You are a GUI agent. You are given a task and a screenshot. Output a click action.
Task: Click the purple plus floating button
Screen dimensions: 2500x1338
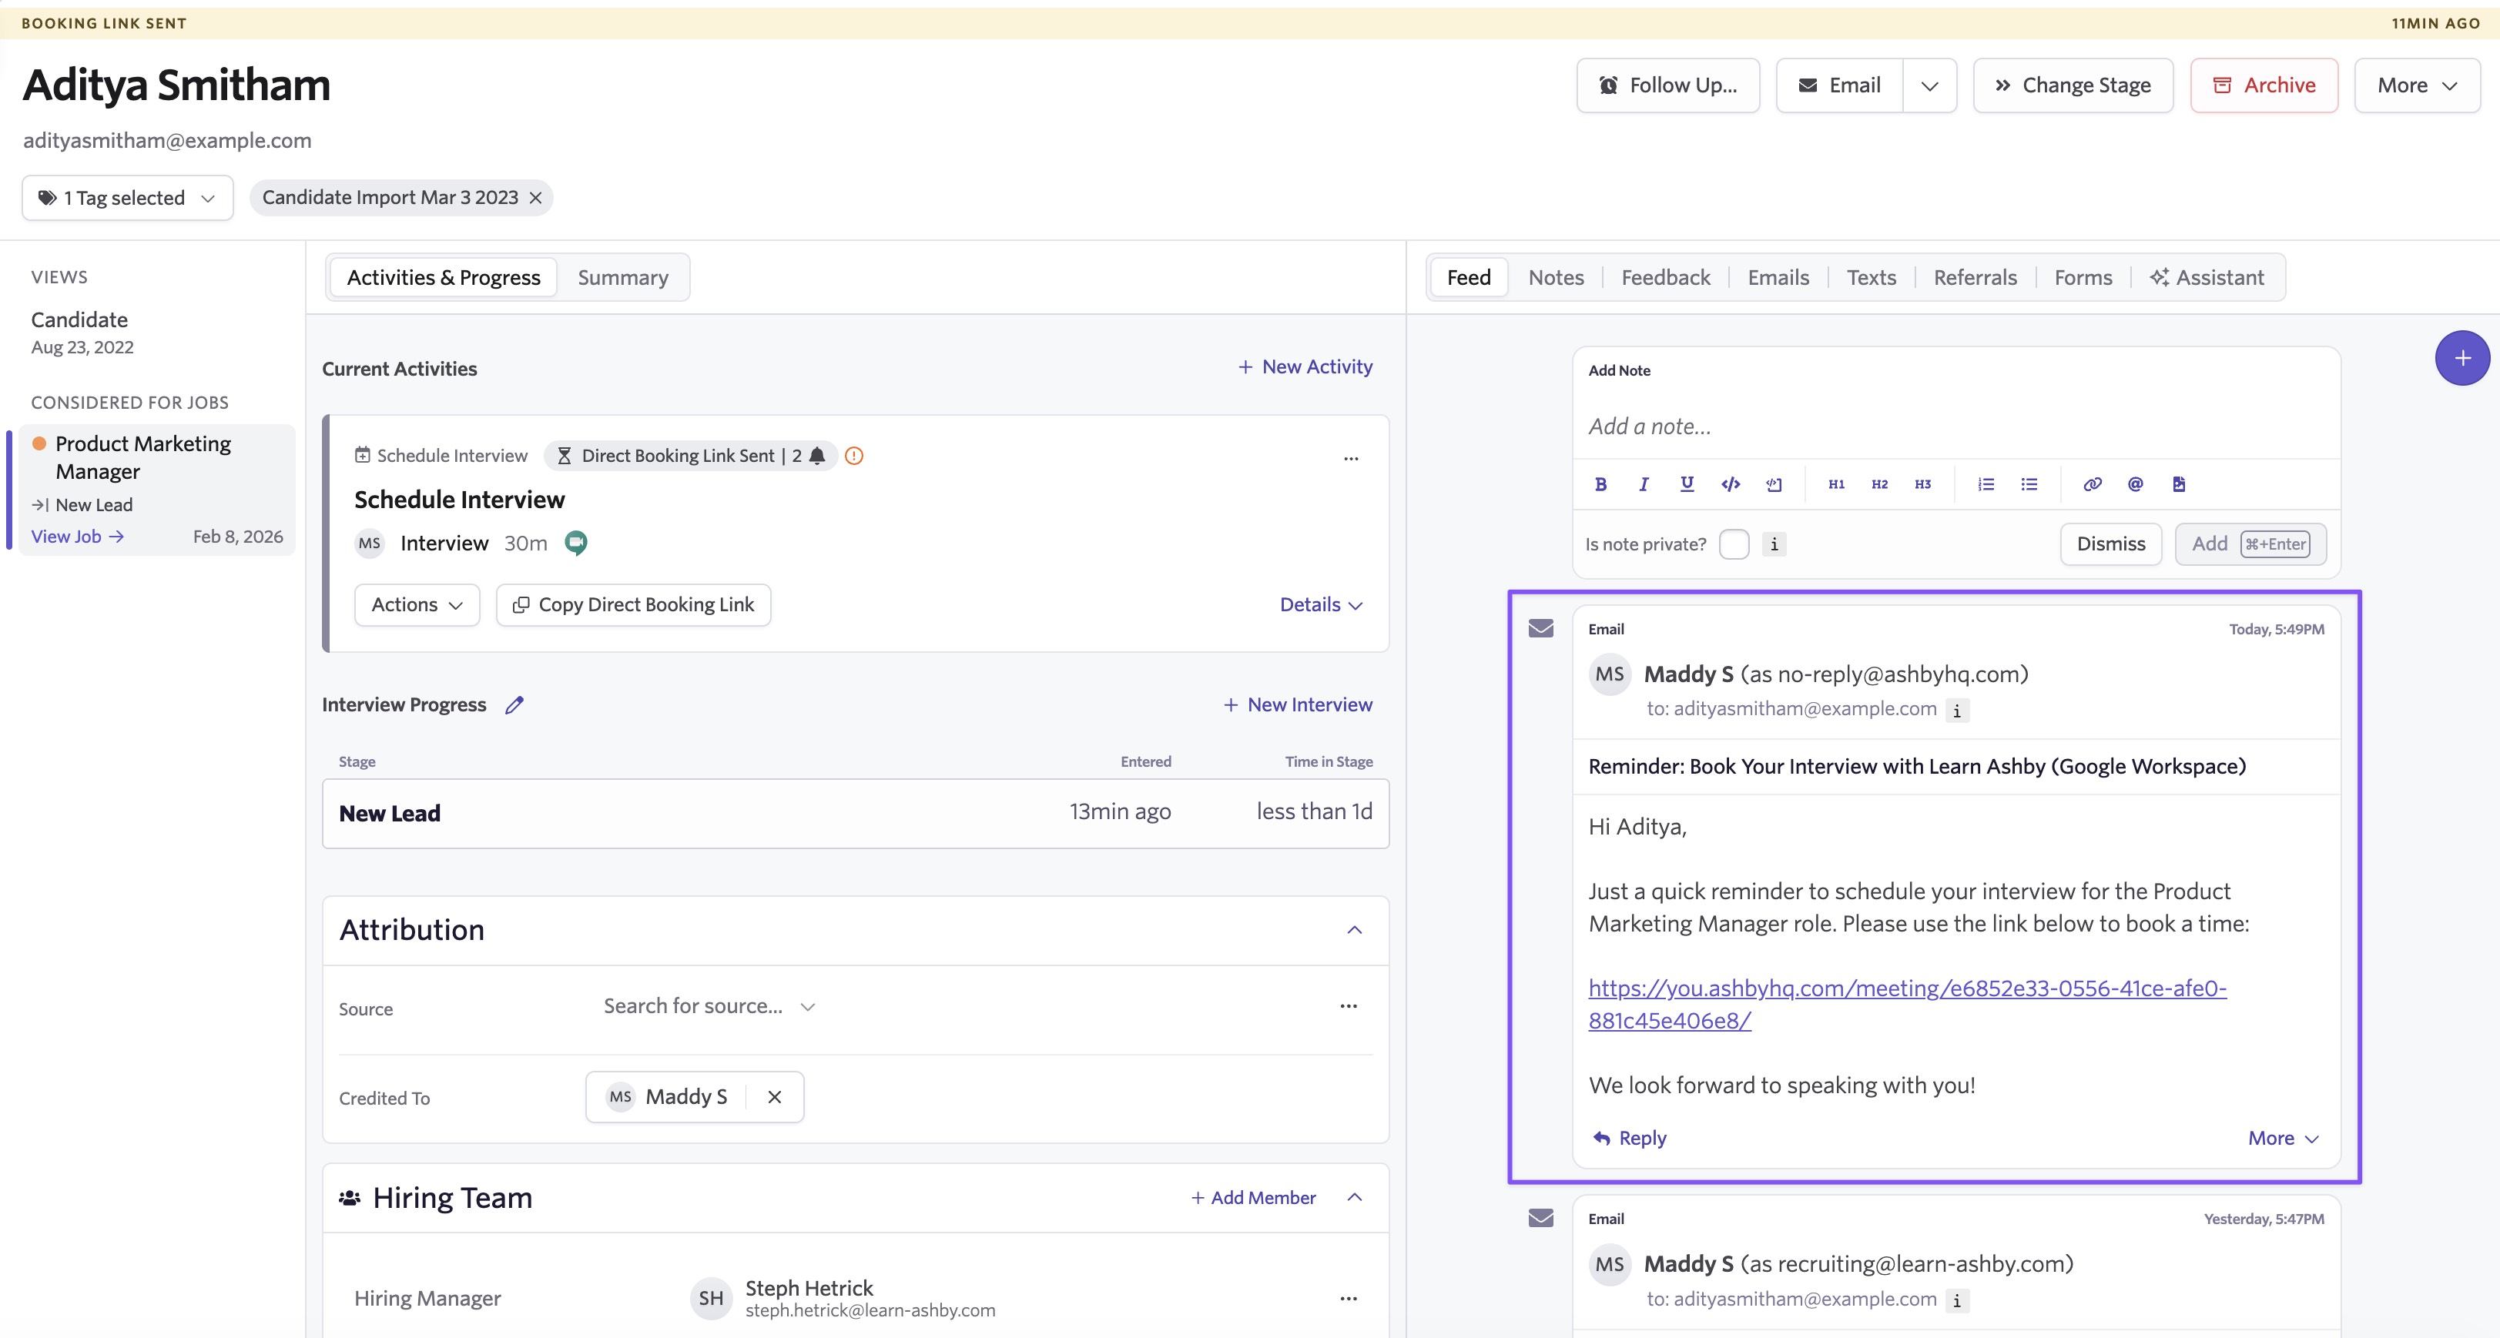tap(2461, 358)
